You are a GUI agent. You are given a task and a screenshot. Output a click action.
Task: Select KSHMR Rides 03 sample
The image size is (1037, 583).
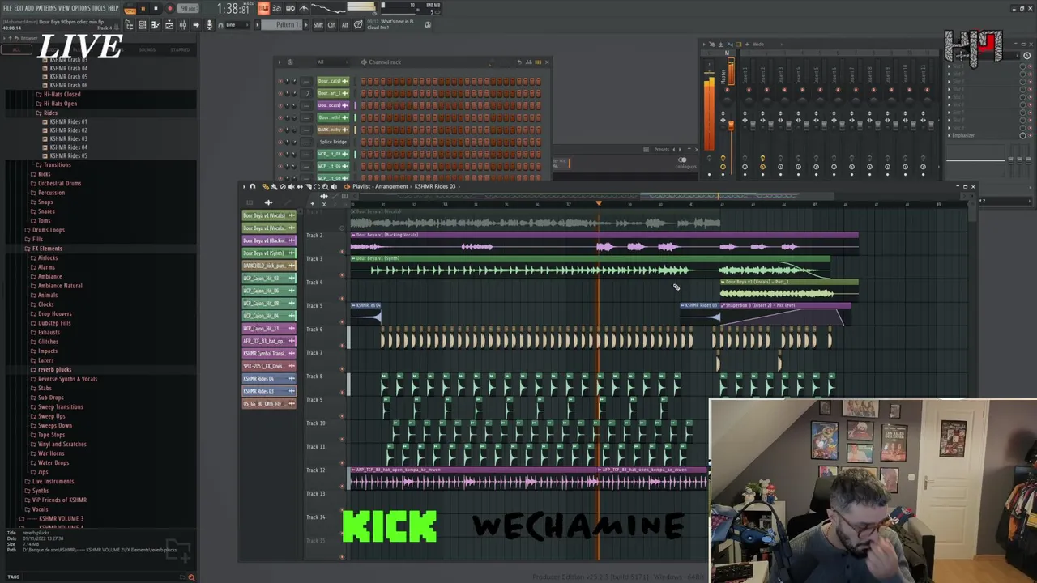point(68,138)
